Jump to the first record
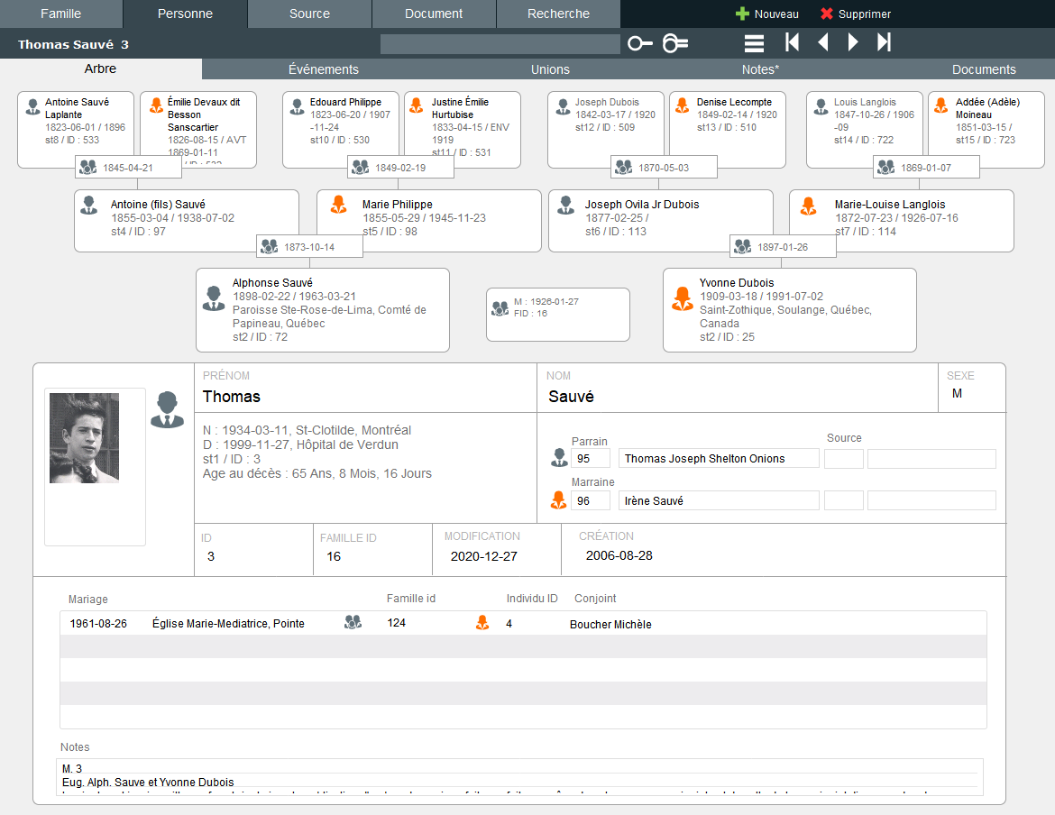 point(792,42)
